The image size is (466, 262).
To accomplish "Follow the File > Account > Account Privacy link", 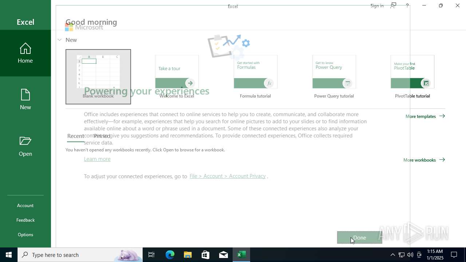I will coord(228,176).
